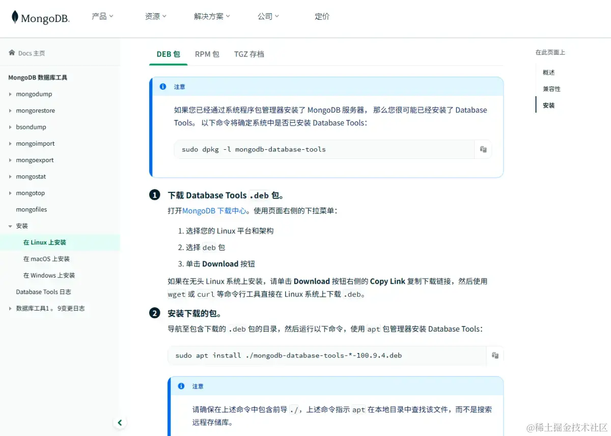Click the info icon in the top 注意 callout
The height and width of the screenshot is (436, 611).
pos(162,87)
